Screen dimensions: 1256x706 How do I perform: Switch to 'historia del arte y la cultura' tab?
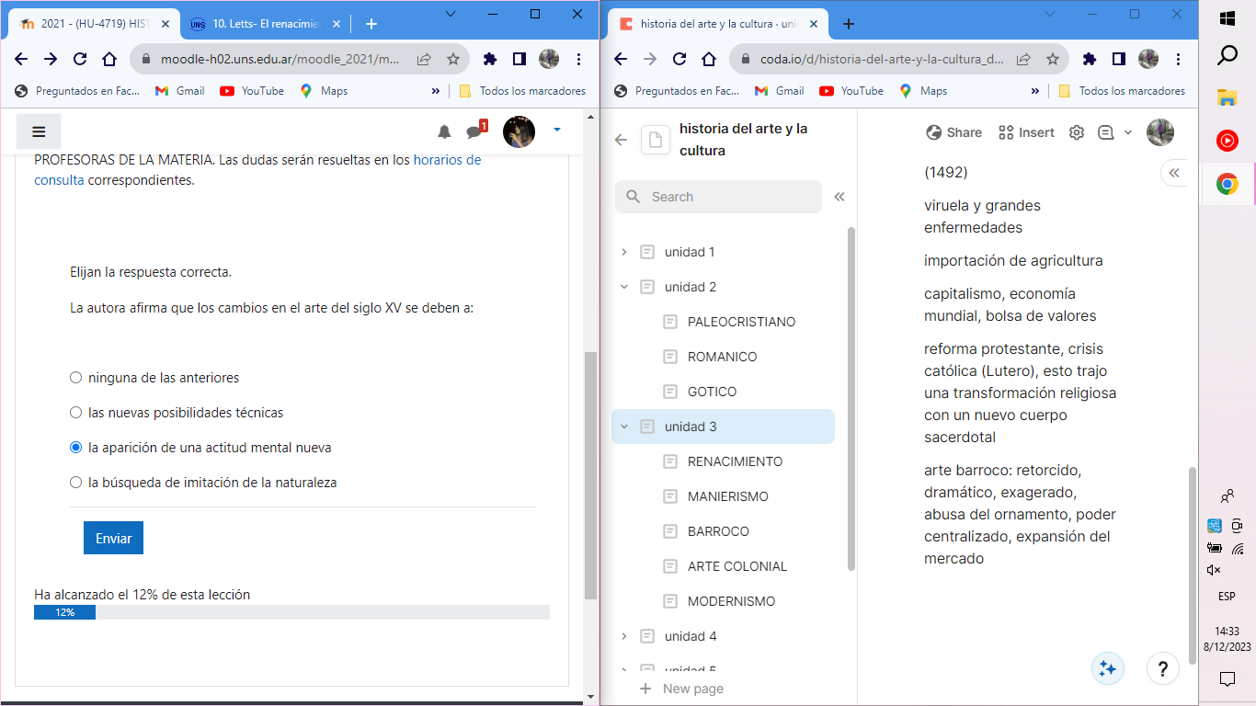click(x=717, y=24)
